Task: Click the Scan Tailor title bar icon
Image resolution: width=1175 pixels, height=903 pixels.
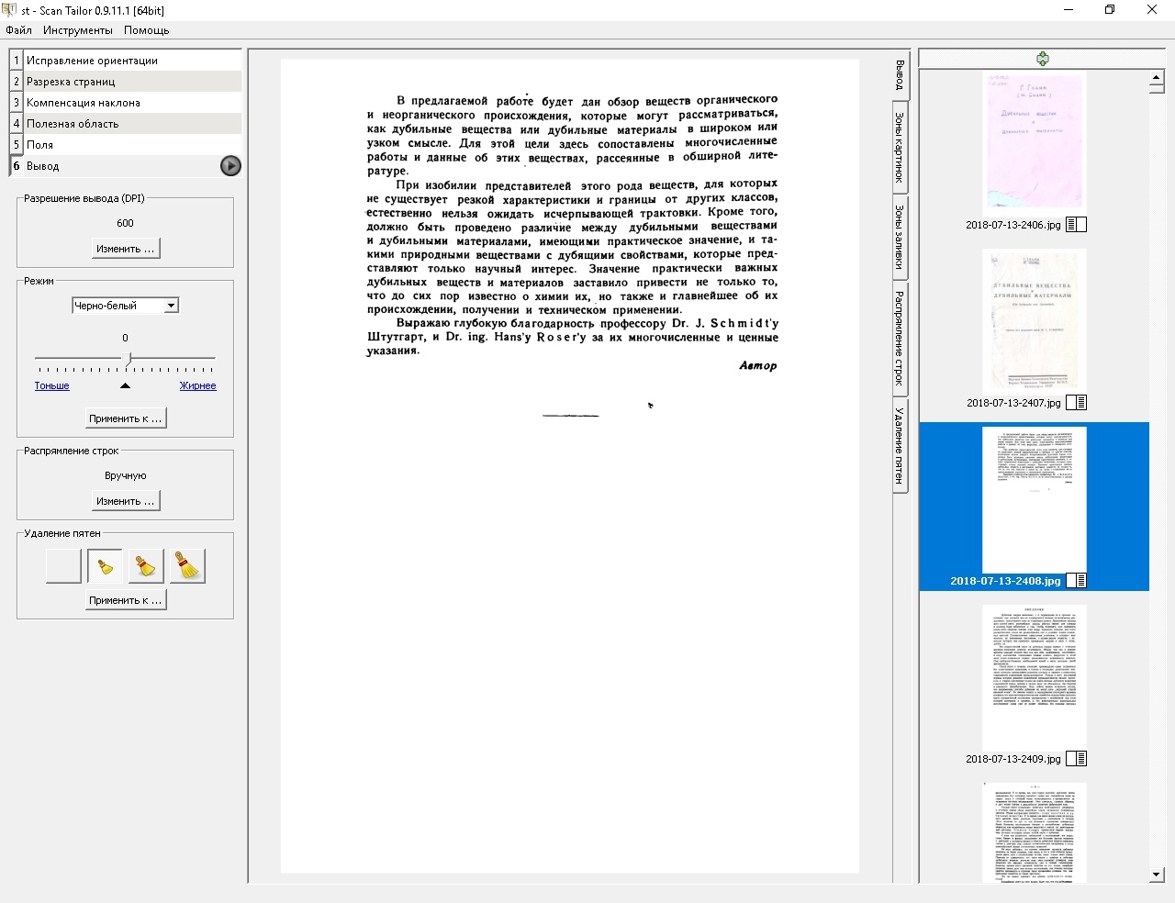Action: tap(9, 10)
